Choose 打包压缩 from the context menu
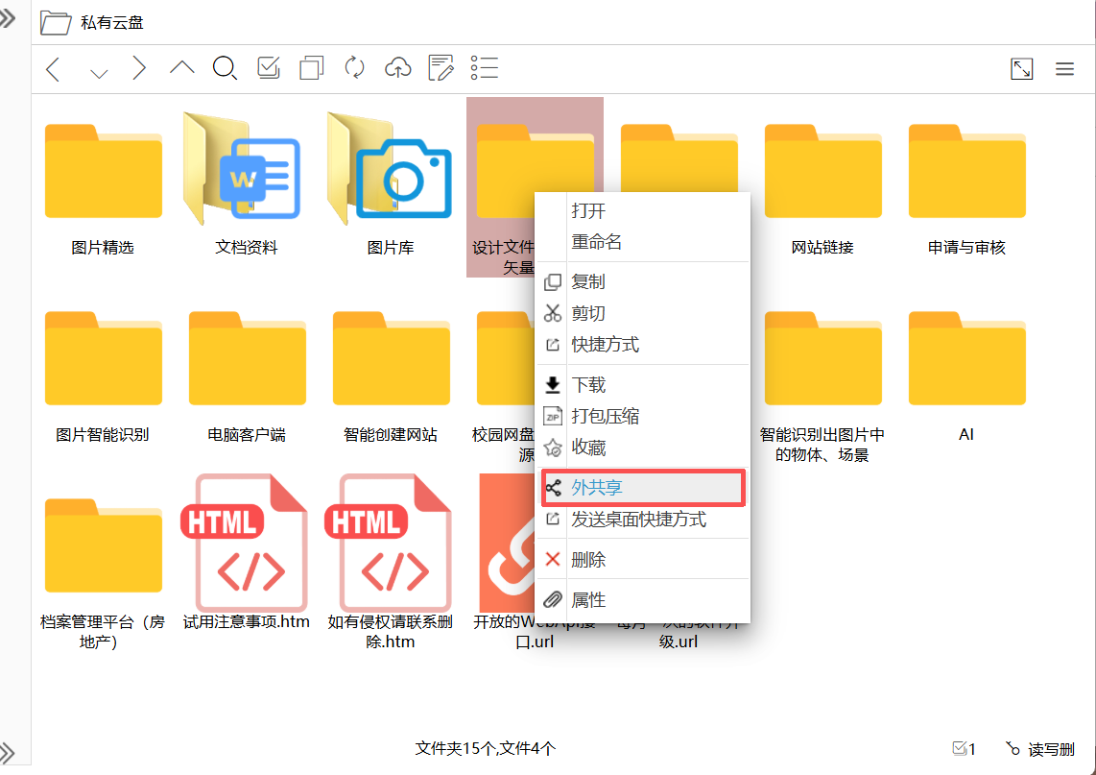Image resolution: width=1096 pixels, height=775 pixels. tap(605, 417)
